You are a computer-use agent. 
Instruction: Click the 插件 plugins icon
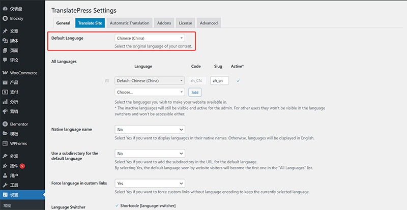(5, 166)
